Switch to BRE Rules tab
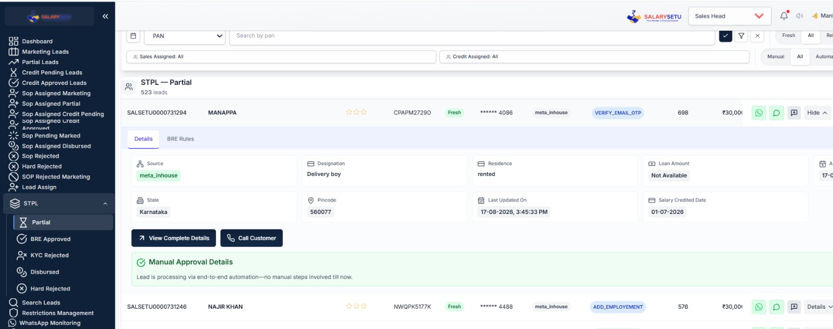The height and width of the screenshot is (329, 833). 181,139
